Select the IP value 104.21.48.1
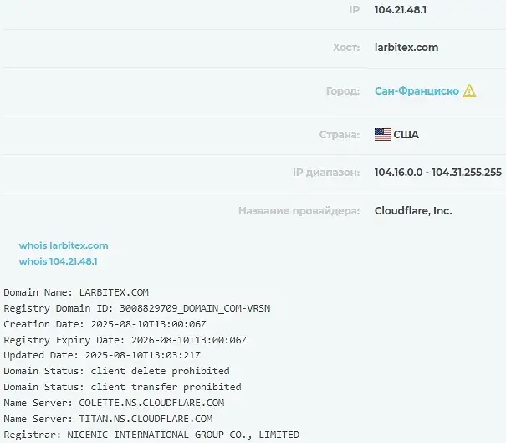 400,10
